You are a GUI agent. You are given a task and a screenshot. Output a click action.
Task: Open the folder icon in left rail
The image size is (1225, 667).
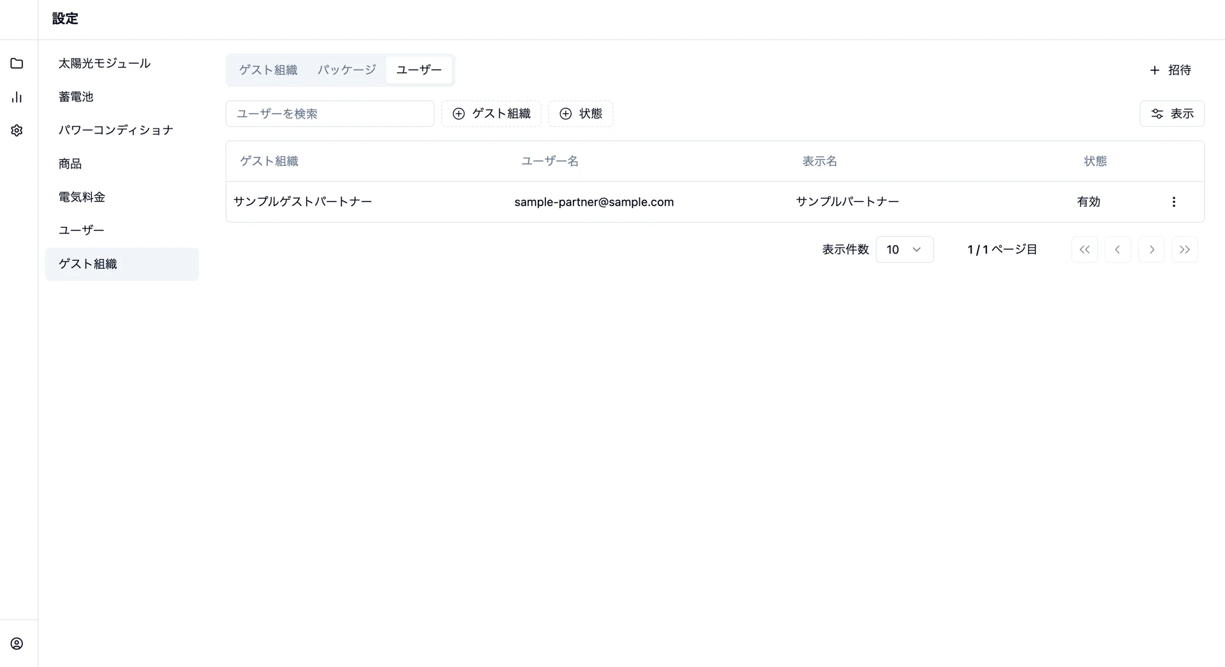tap(17, 63)
